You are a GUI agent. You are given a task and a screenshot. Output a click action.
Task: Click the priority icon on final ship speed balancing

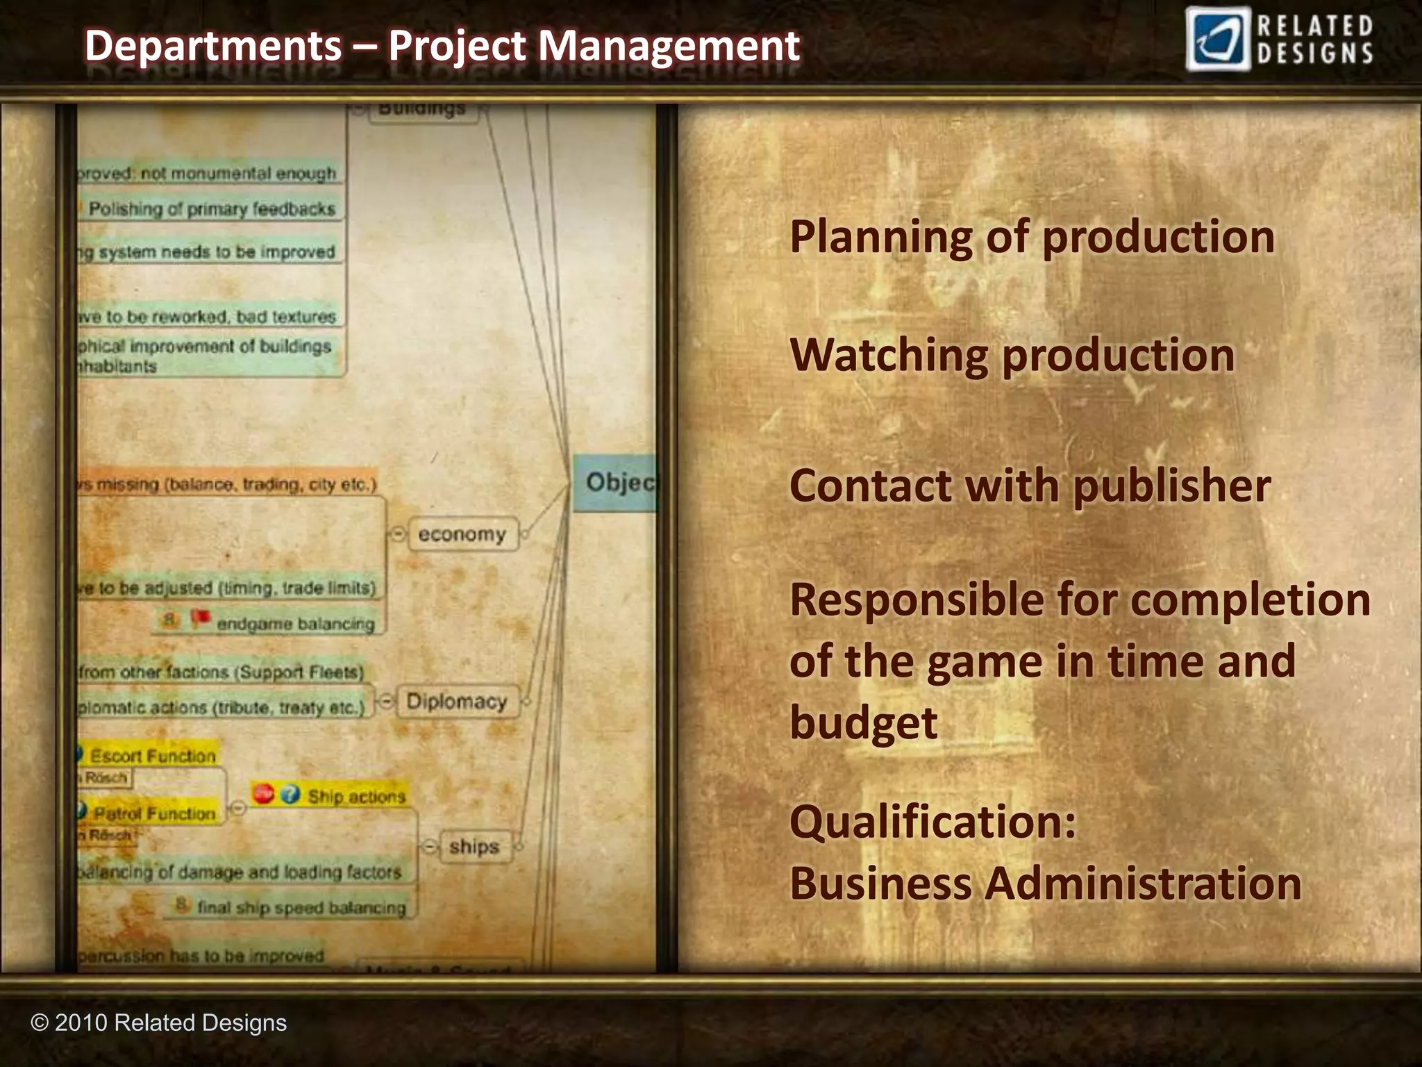[x=182, y=904]
